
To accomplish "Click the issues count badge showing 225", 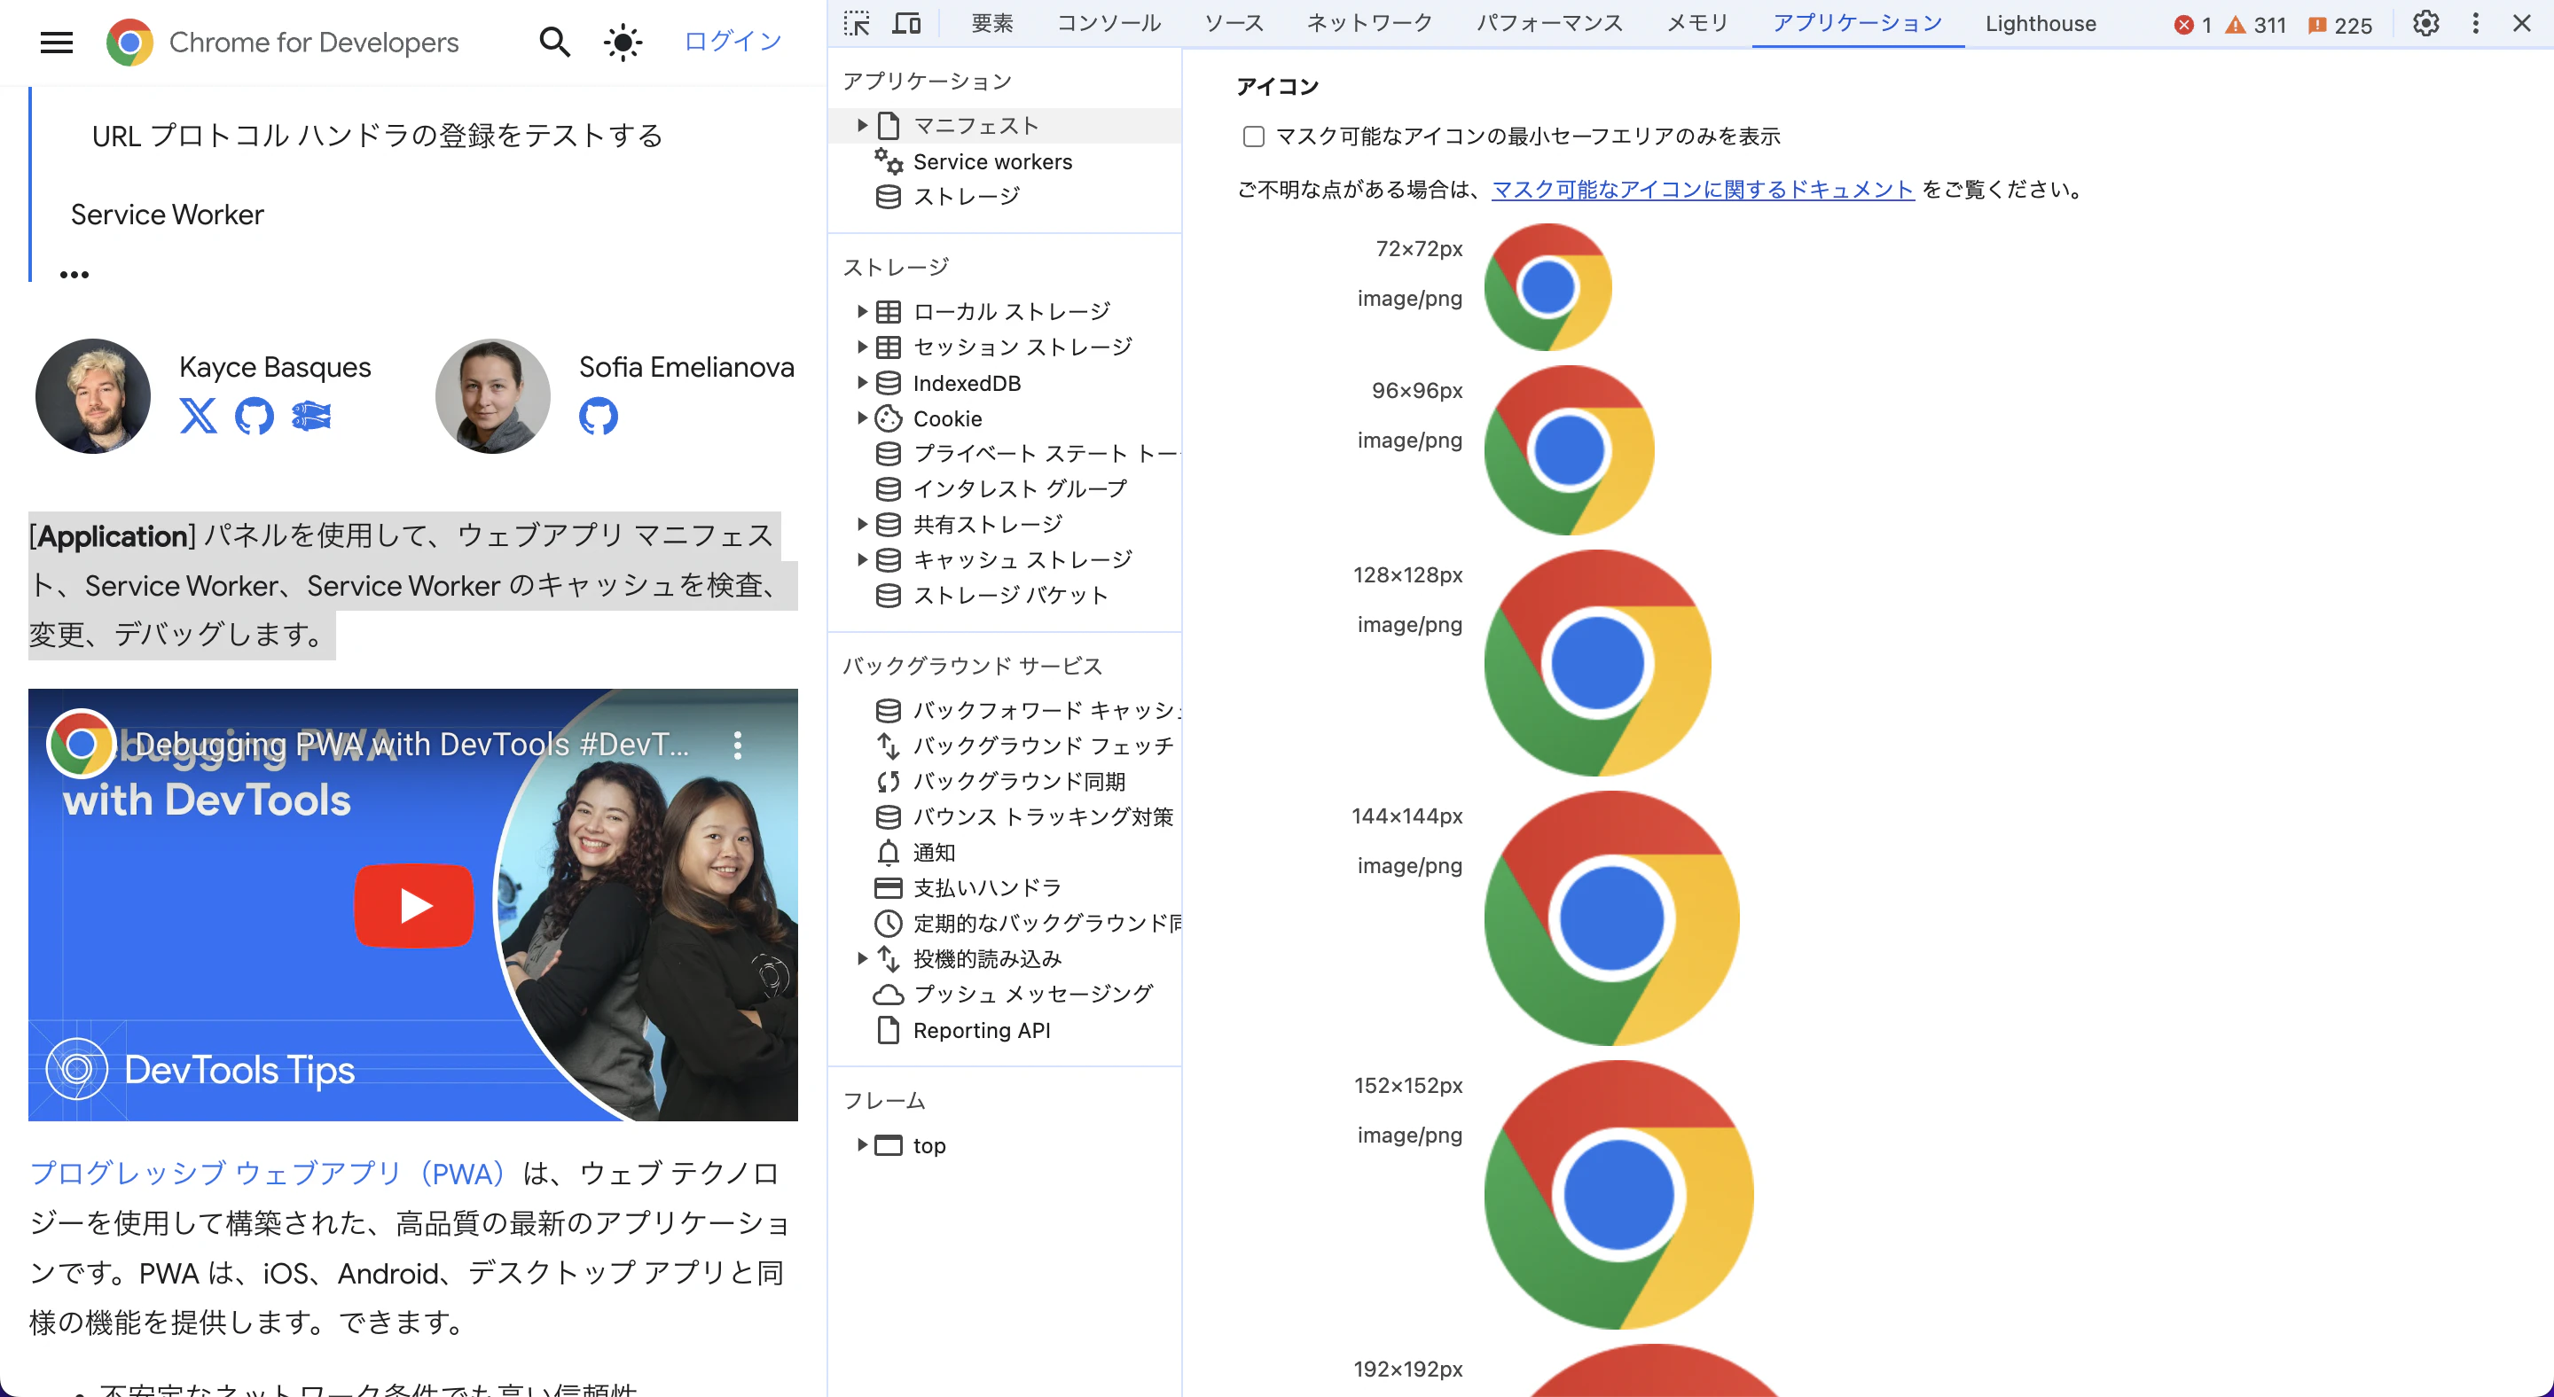I will [x=2340, y=25].
